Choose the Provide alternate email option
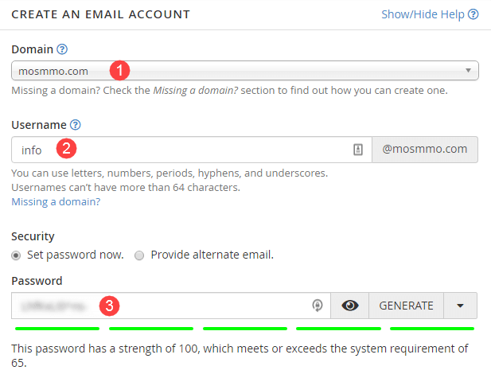The image size is (491, 374). tap(139, 255)
